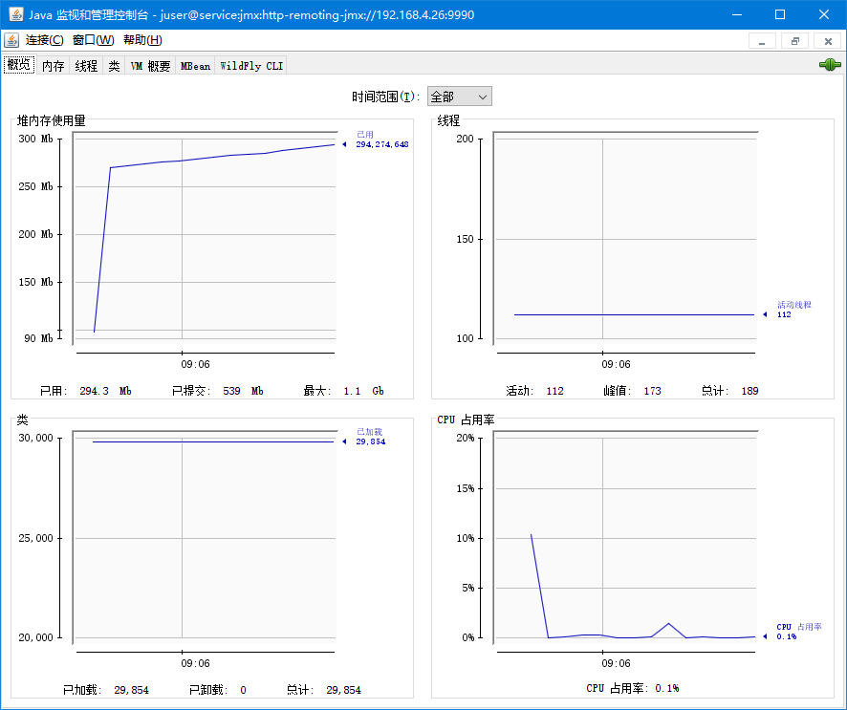Click inside the 类 chart
The image size is (847, 710).
pyautogui.click(x=205, y=535)
